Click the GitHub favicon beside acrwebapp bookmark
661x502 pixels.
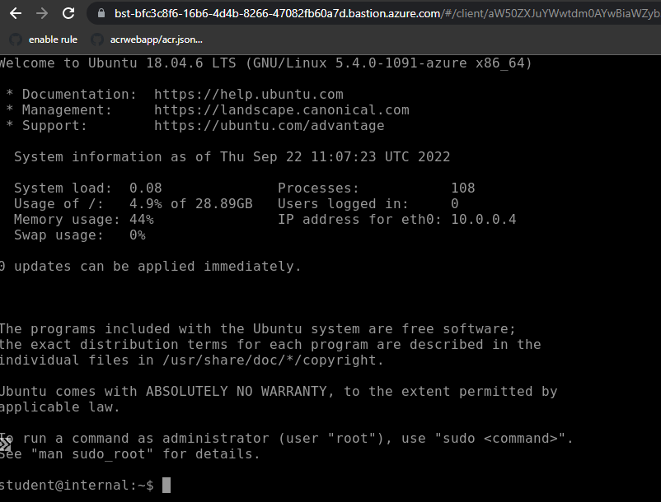[x=96, y=40]
